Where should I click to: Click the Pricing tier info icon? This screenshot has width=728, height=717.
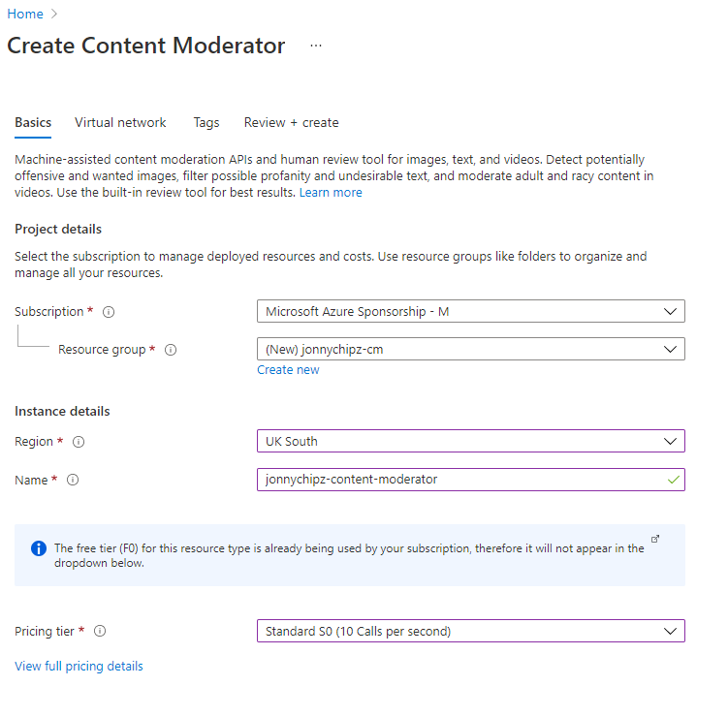click(99, 632)
